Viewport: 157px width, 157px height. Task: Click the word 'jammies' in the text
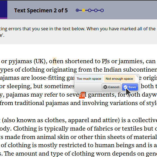click(131, 62)
